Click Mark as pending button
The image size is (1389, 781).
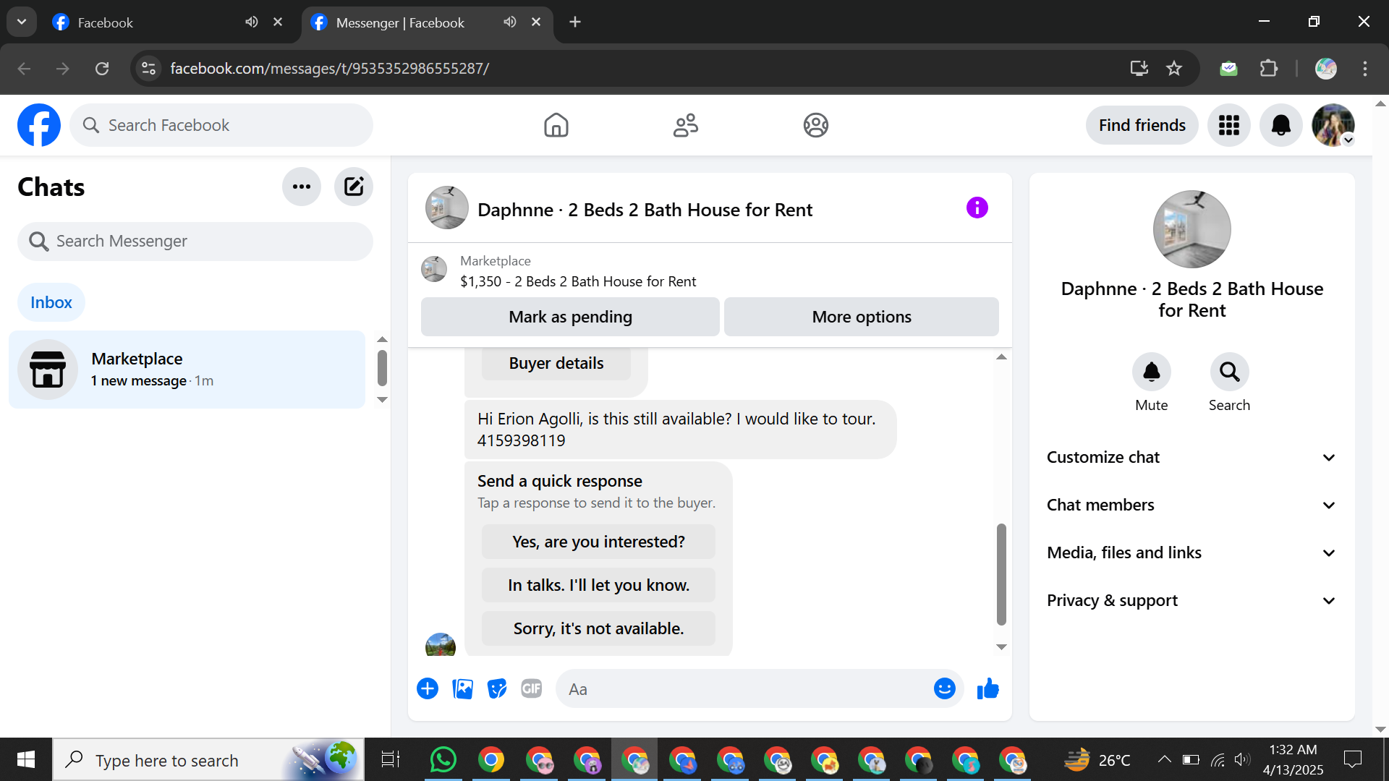coord(570,317)
